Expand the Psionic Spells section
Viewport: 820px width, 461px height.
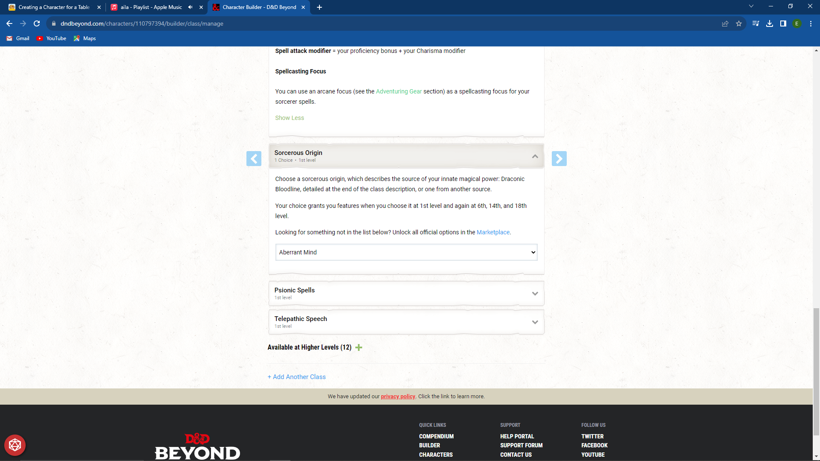535,293
